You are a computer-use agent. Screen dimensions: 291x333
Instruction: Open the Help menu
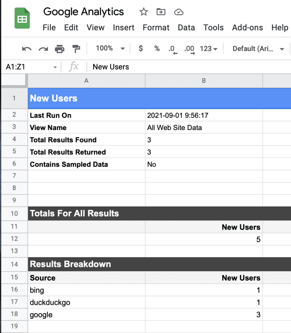[280, 28]
